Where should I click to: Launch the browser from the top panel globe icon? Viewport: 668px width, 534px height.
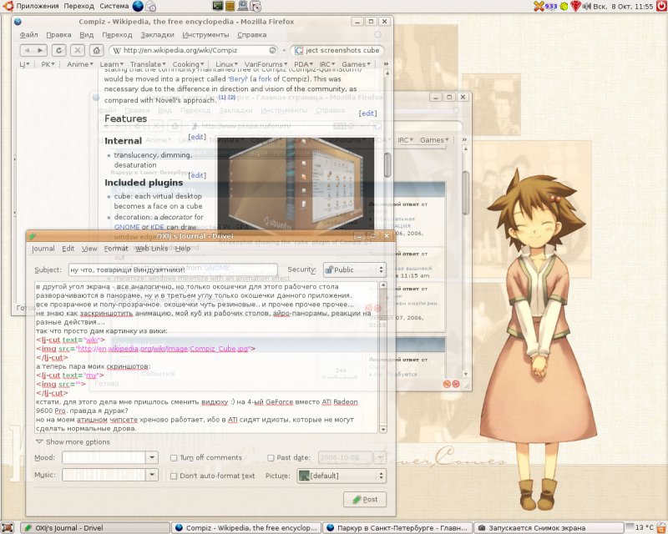point(138,6)
